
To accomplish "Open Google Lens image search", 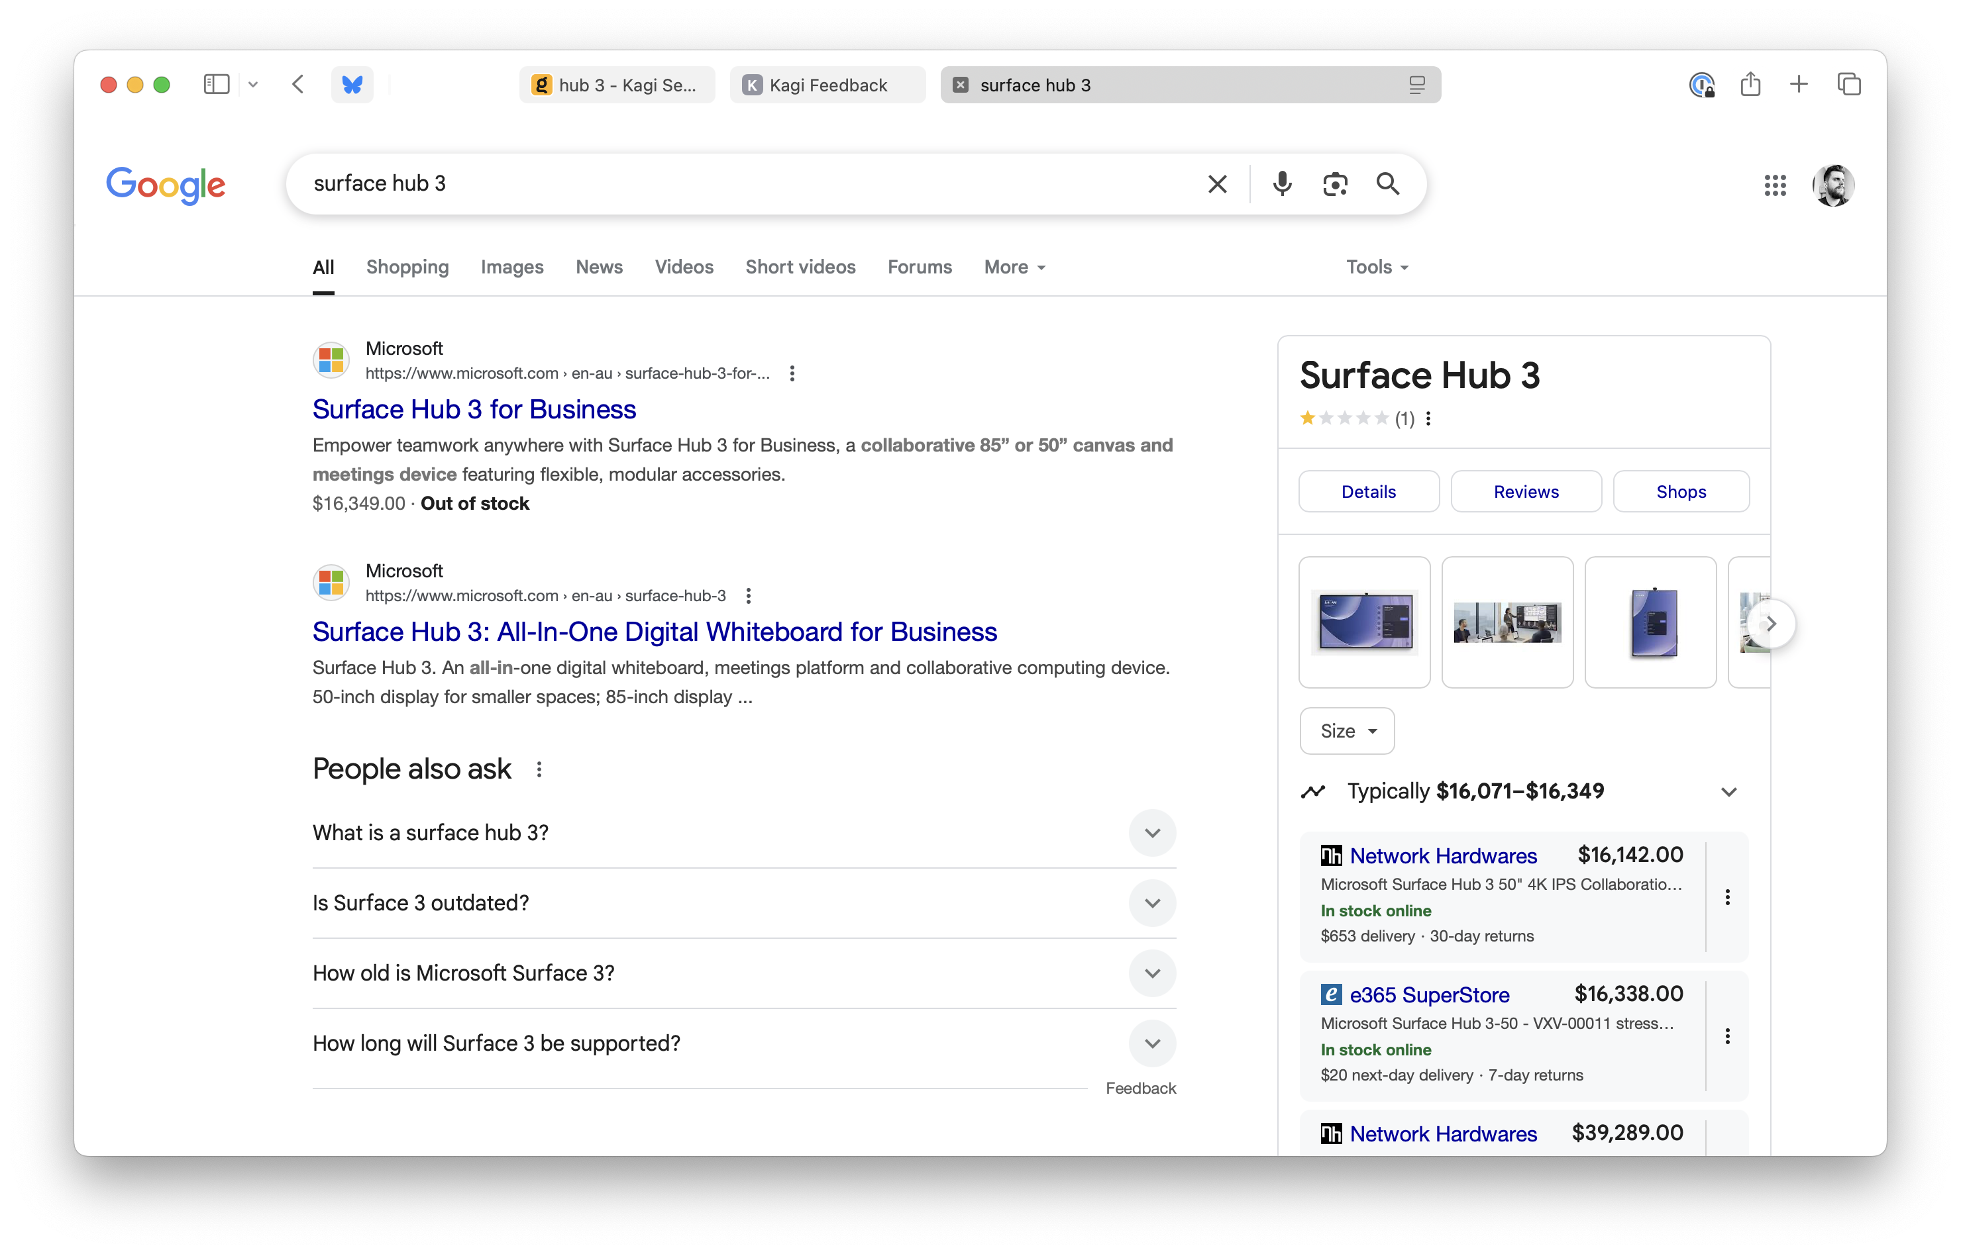I will pyautogui.click(x=1334, y=184).
